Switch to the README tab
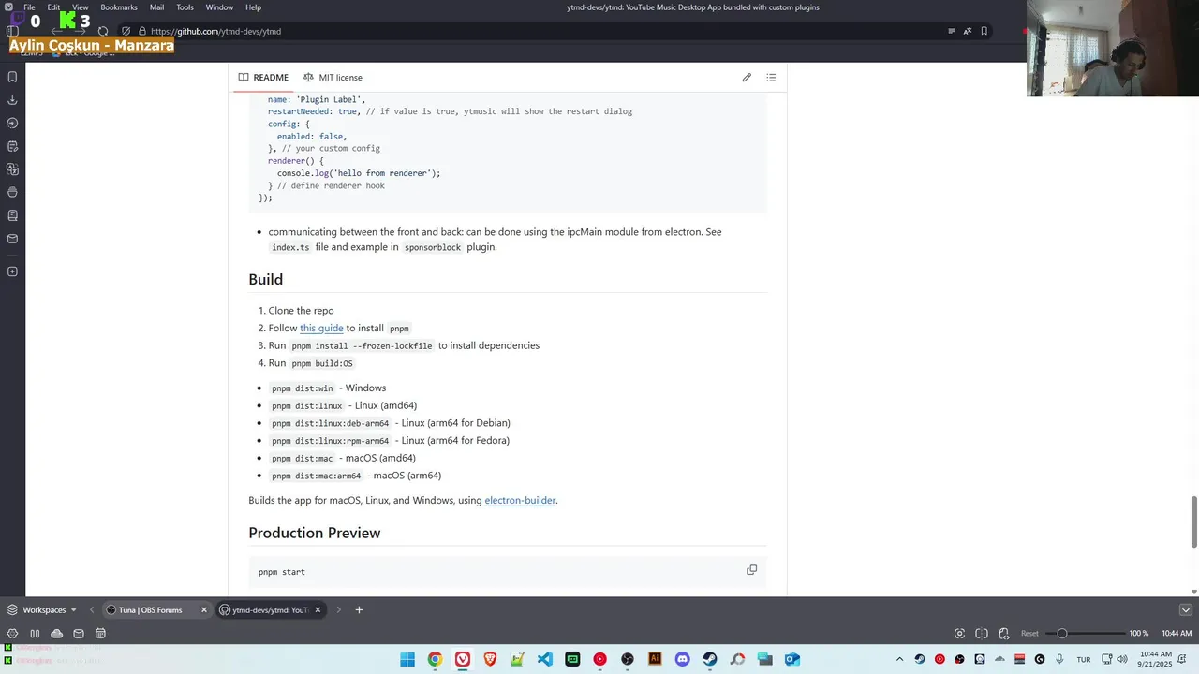The image size is (1199, 674). [263, 78]
